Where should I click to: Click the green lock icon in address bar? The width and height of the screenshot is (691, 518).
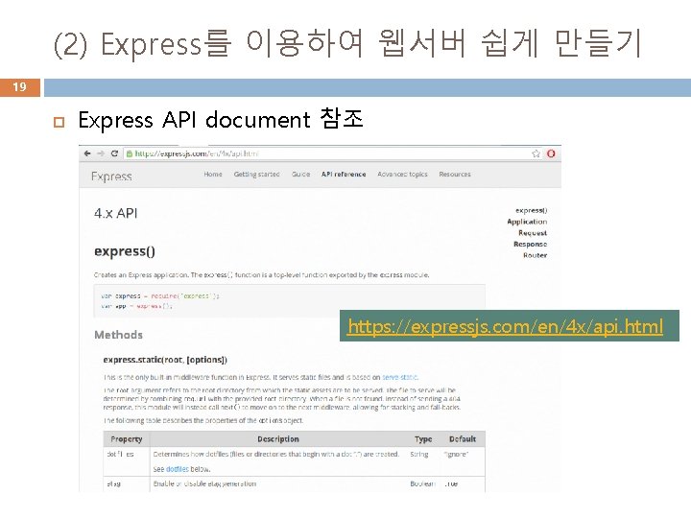click(130, 153)
